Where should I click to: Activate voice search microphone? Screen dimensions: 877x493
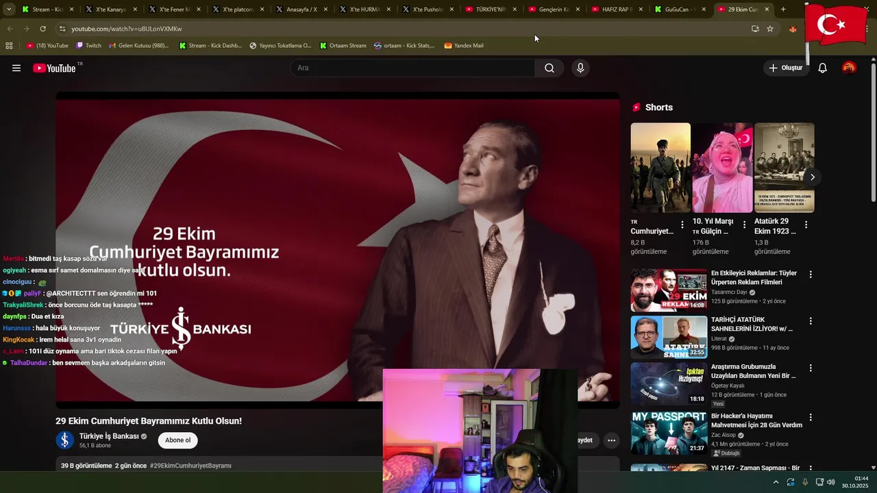(580, 68)
